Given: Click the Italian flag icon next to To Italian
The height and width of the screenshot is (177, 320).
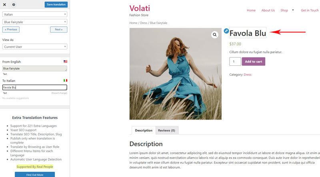Looking at the screenshot, I should 65,81.
